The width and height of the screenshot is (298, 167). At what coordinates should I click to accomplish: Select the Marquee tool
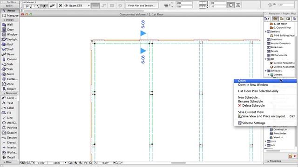[10, 15]
